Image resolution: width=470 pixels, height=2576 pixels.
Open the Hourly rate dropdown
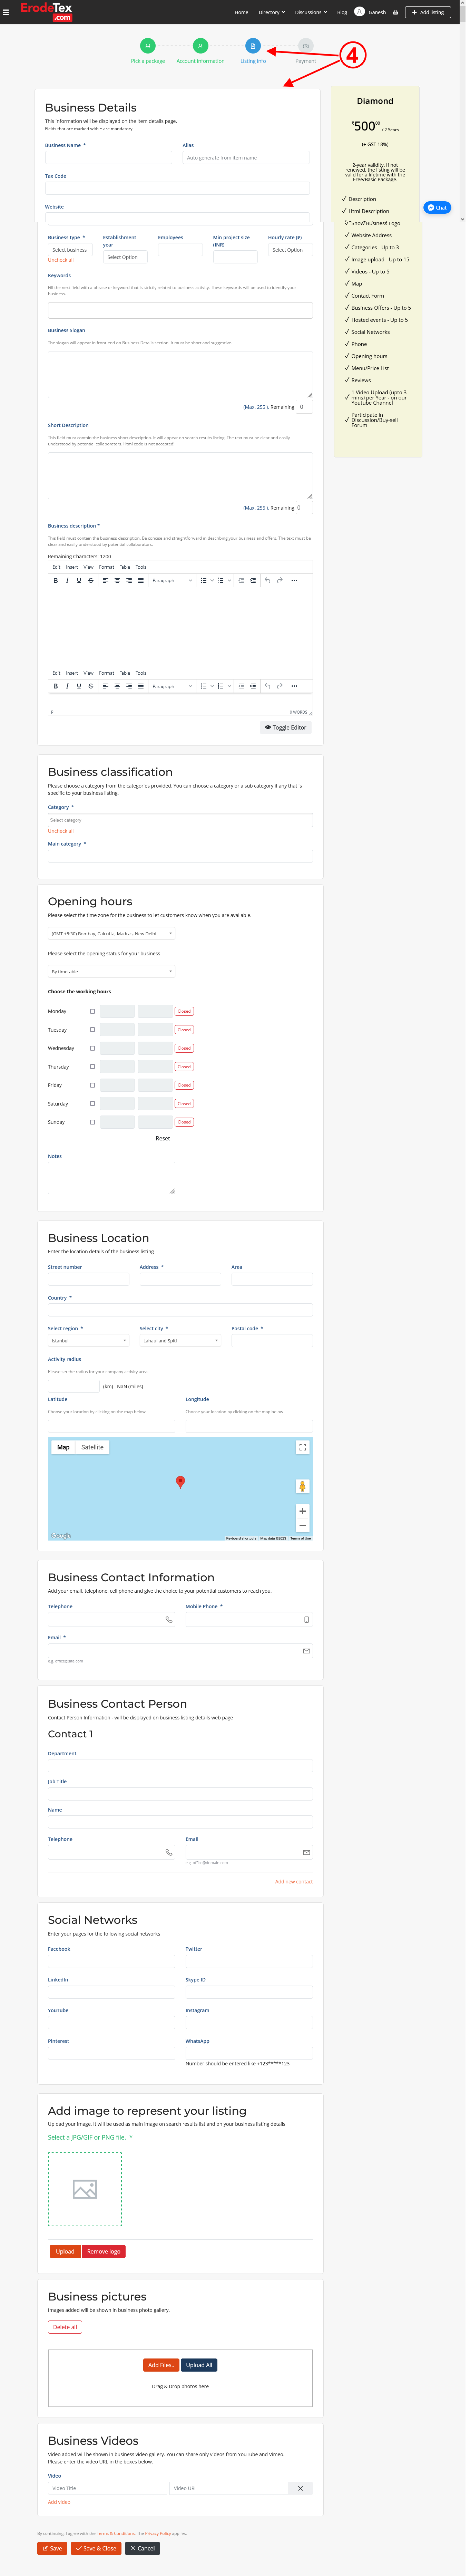(290, 250)
